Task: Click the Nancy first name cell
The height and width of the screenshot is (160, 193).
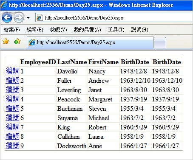Action: point(103,71)
